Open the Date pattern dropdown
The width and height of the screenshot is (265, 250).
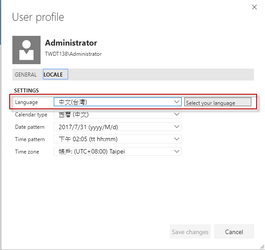coord(117,127)
